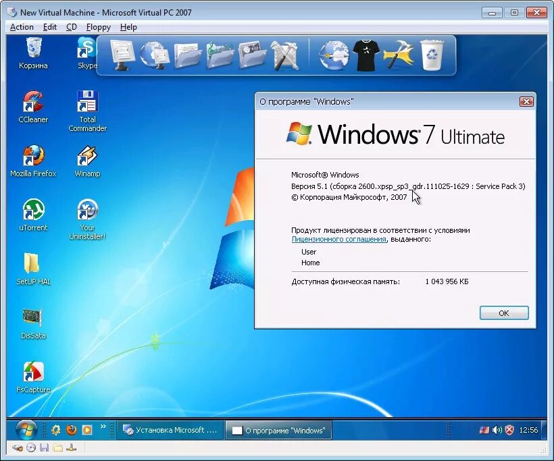
Task: Click the Версия 5.1 build text line
Action: click(x=408, y=186)
